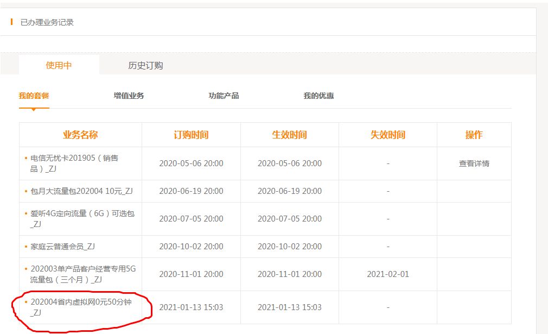548x334 pixels.
Task: Click the 已办理业务记录 section title
Action: point(47,22)
